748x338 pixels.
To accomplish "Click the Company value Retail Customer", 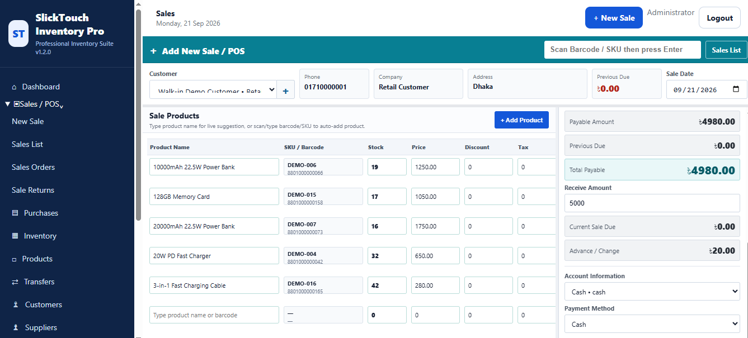I will 404,87.
